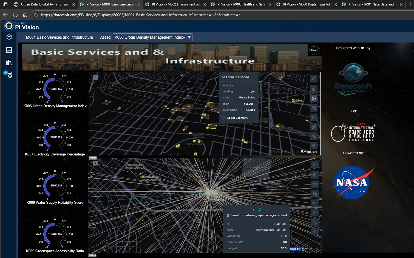The image size is (414, 258).
Task: Click Select Geometry in Espacio Urbano popup
Action: pyautogui.click(x=237, y=118)
